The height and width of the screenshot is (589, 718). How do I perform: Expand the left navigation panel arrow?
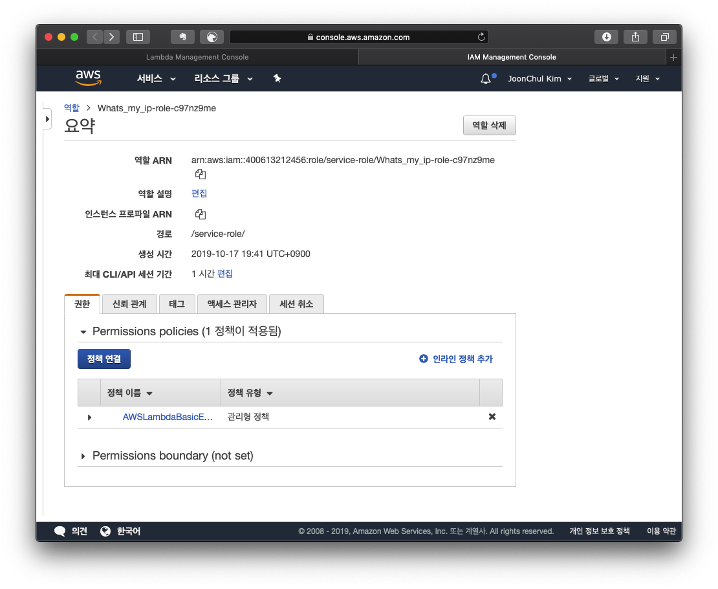(x=47, y=119)
